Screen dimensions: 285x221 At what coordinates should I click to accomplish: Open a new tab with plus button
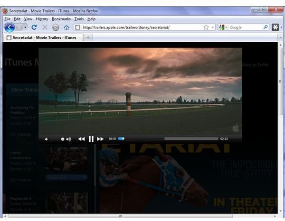coord(88,37)
